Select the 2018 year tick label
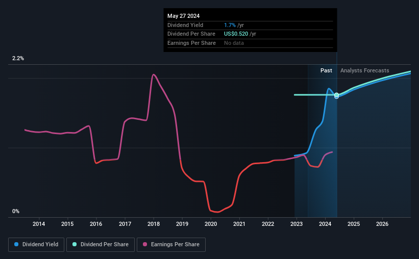419x259 pixels. click(154, 224)
